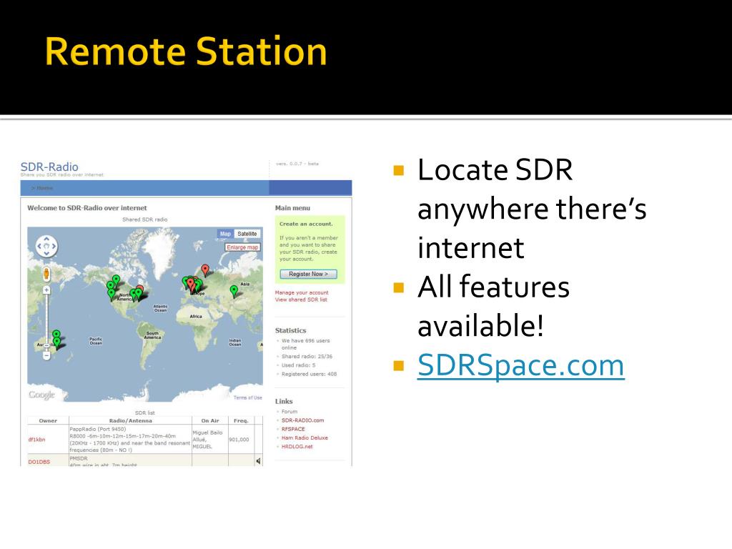Switch map to Satellite view
The image size is (732, 549).
tap(247, 234)
